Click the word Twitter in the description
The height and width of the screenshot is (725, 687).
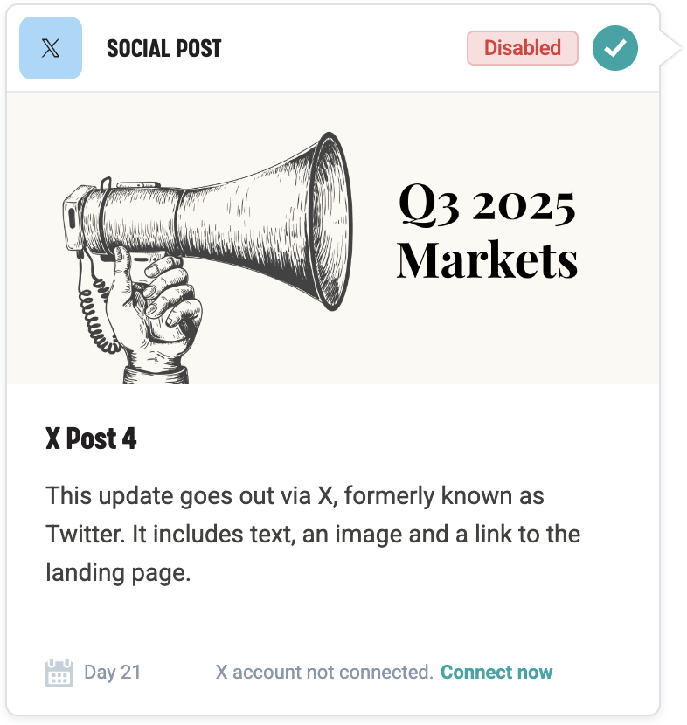pyautogui.click(x=84, y=535)
